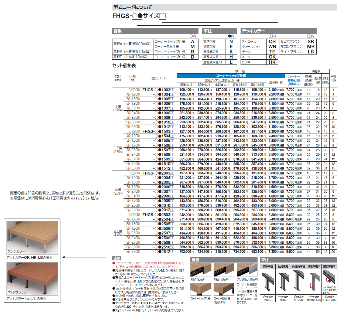Select code A for 幕板A コーナーキャップ仕様

pos(193,42)
